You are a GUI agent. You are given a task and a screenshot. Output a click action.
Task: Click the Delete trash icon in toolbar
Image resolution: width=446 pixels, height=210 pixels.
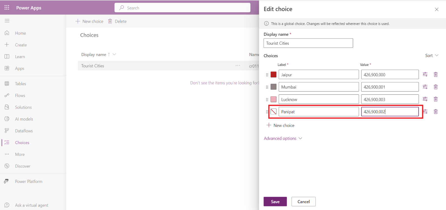point(110,21)
